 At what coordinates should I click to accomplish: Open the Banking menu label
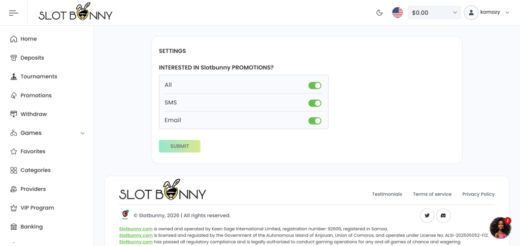31,227
